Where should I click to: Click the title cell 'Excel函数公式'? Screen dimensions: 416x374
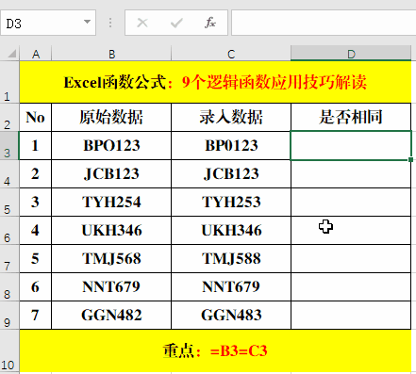[215, 82]
